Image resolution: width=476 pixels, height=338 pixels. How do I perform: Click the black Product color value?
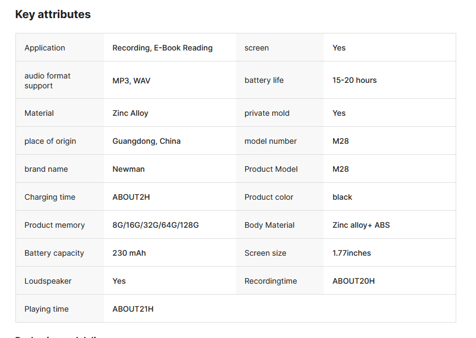pos(342,197)
